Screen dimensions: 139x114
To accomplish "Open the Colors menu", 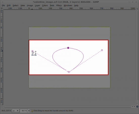I will coord(45,6).
